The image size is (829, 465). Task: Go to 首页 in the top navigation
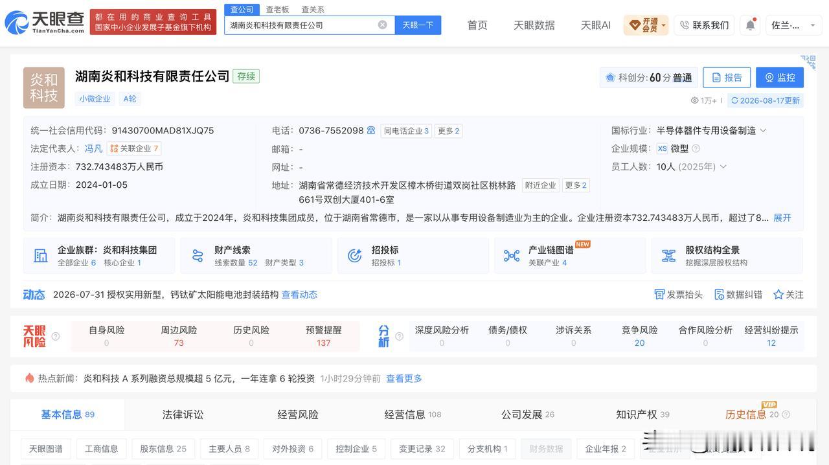tap(477, 25)
